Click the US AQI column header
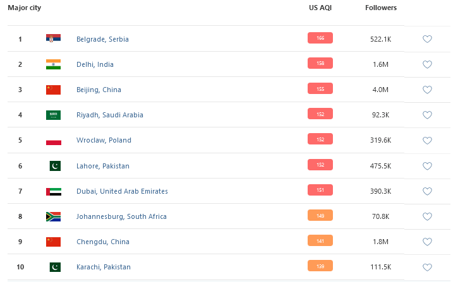 pos(319,8)
